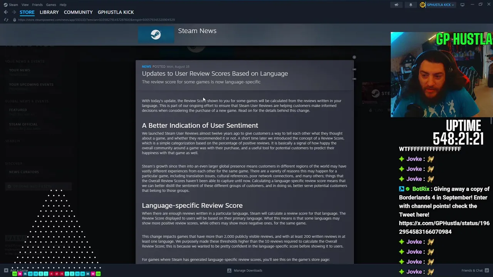Click the subtitle 'The review score for some games is now language-specific'

[x=201, y=82]
